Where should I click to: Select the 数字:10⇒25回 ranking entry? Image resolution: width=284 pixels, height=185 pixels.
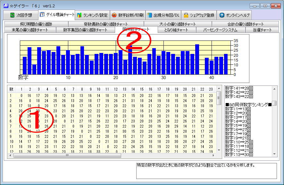coord(239,142)
